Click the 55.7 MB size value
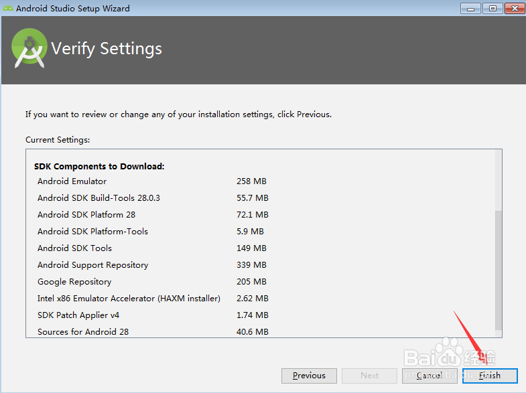The width and height of the screenshot is (526, 393). [x=252, y=198]
